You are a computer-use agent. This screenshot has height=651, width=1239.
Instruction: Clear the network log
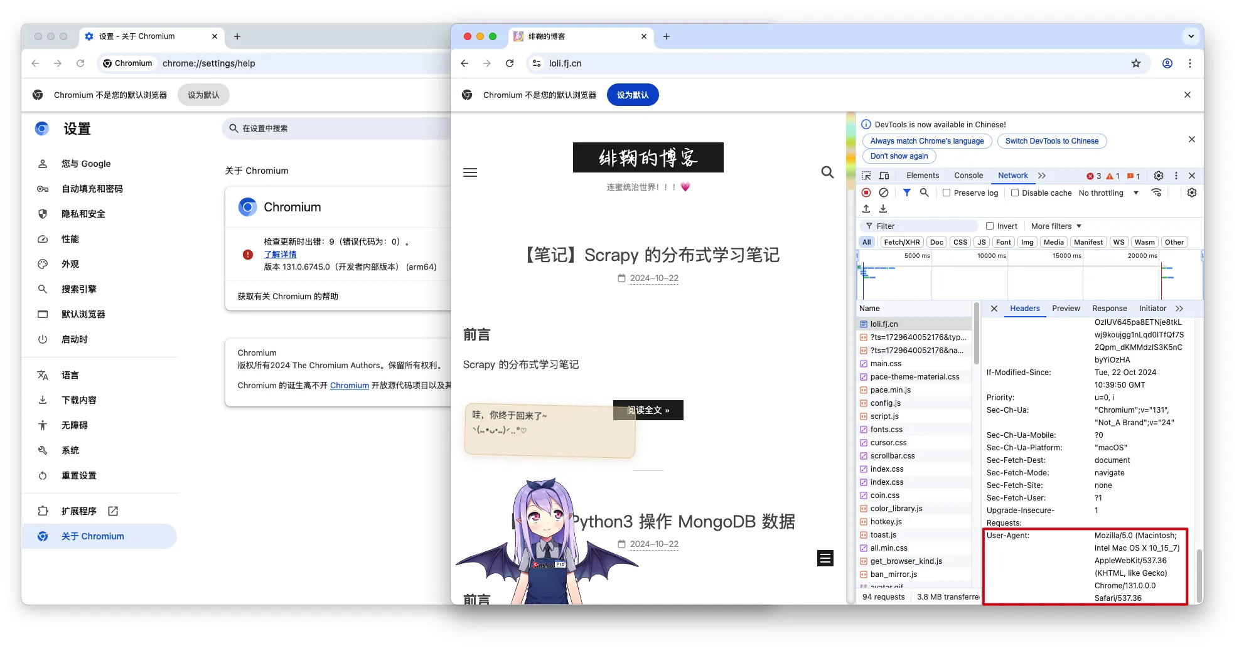click(x=884, y=193)
